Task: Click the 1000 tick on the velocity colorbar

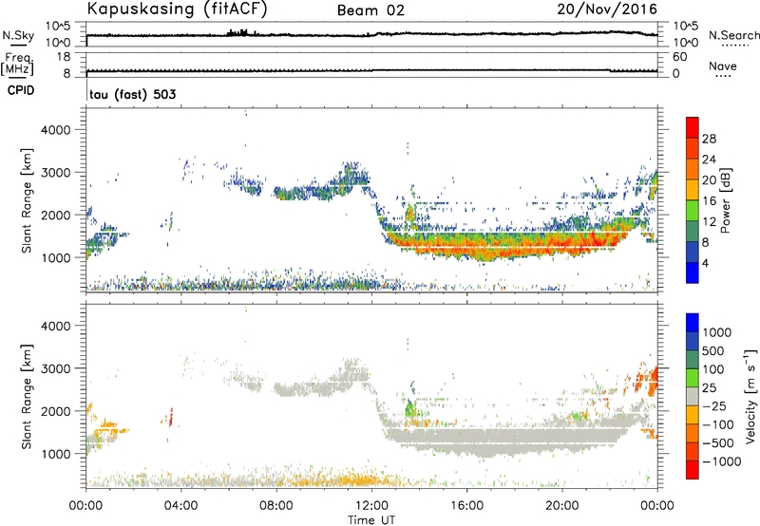Action: [x=717, y=332]
